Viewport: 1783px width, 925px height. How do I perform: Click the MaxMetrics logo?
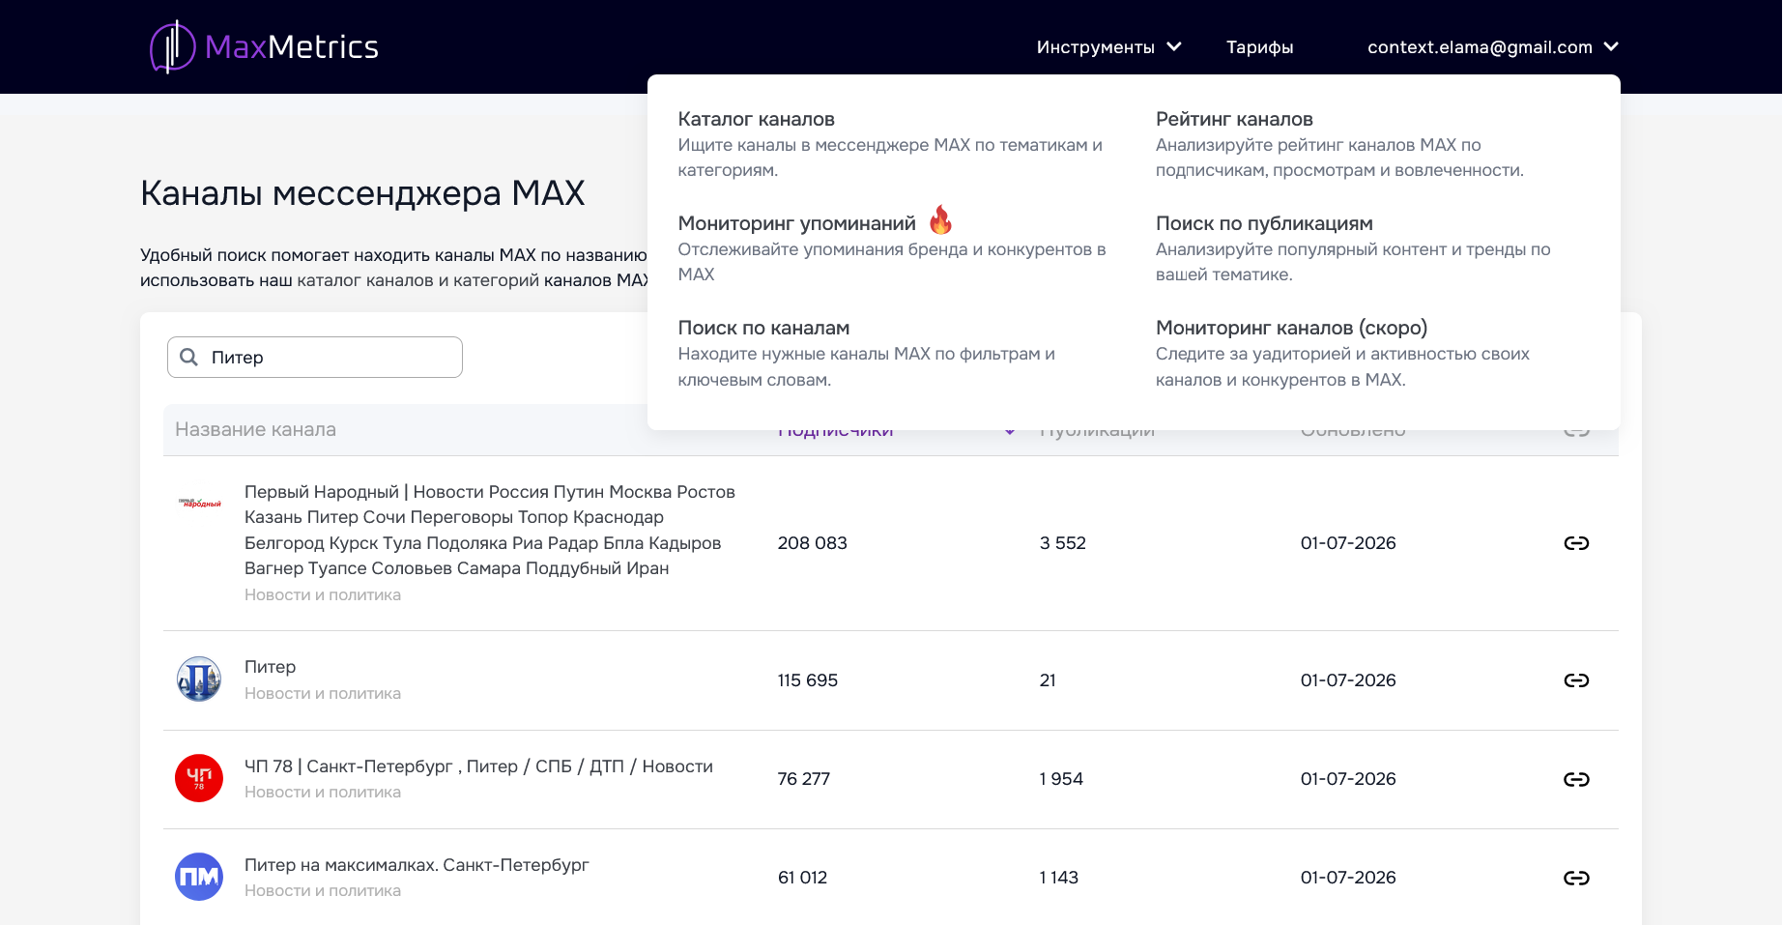pos(264,46)
